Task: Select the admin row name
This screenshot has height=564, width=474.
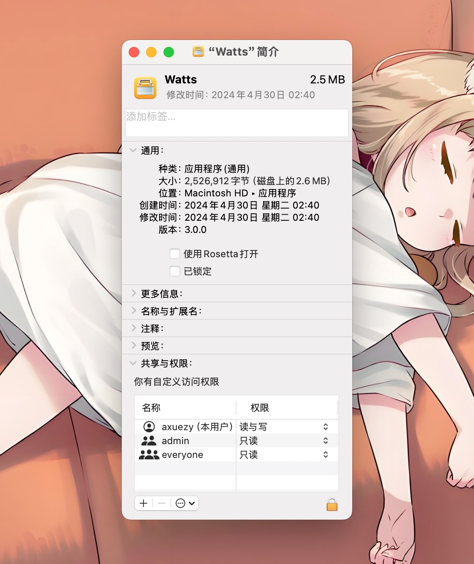Action: (175, 441)
